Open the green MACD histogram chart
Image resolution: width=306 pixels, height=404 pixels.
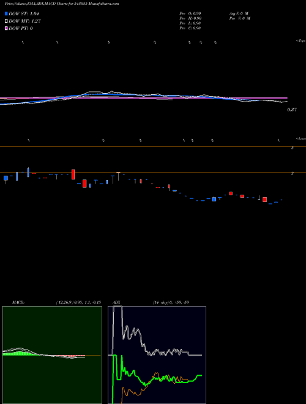pos(52,355)
